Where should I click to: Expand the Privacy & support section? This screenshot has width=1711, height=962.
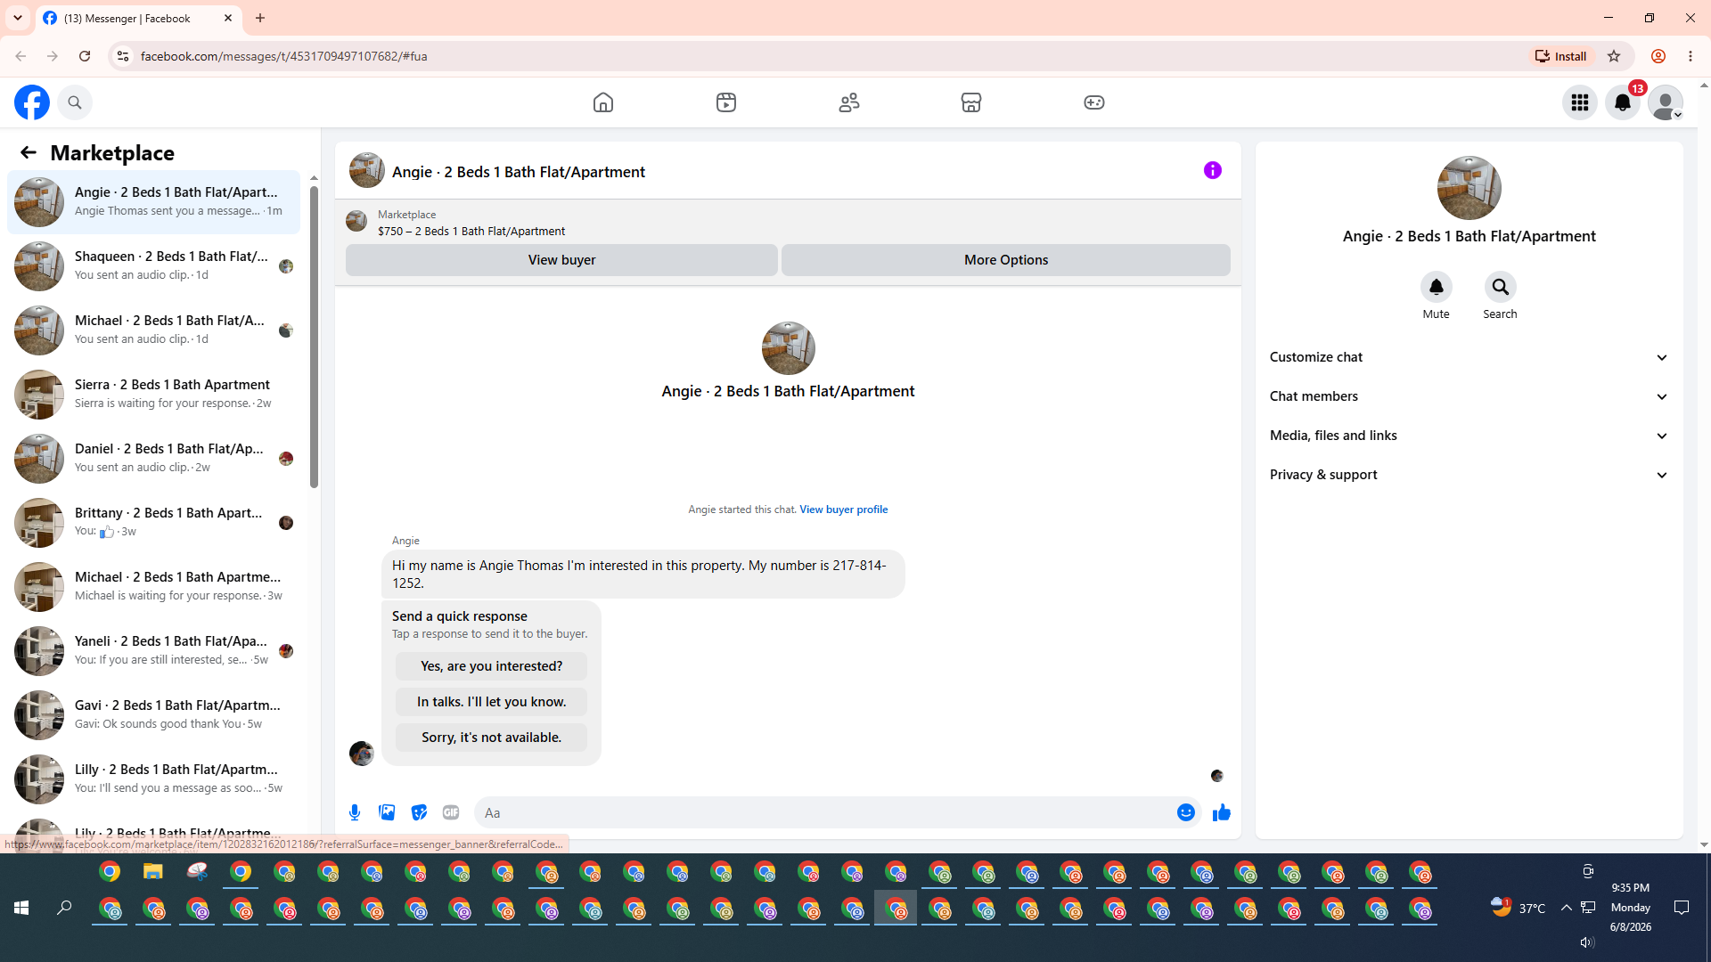click(x=1469, y=475)
